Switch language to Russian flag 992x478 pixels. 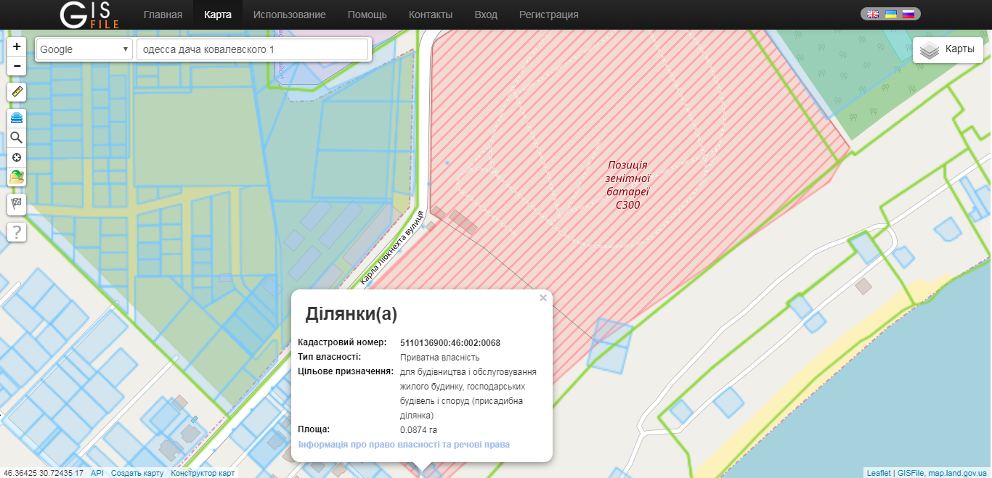click(x=908, y=14)
